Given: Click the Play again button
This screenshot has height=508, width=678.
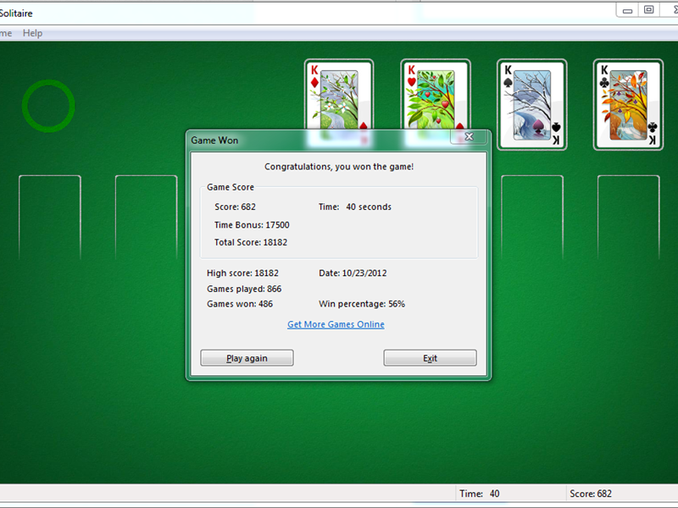Looking at the screenshot, I should pos(247,358).
